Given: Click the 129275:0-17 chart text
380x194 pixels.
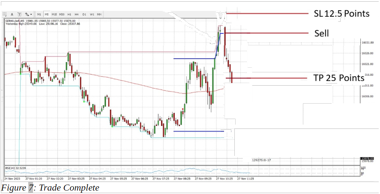Looking at the screenshot, I should (261, 160).
